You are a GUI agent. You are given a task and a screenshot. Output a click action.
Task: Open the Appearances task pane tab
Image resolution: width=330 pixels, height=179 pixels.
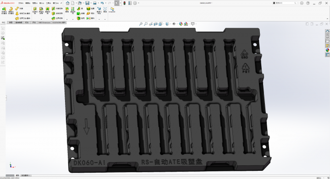point(327,50)
